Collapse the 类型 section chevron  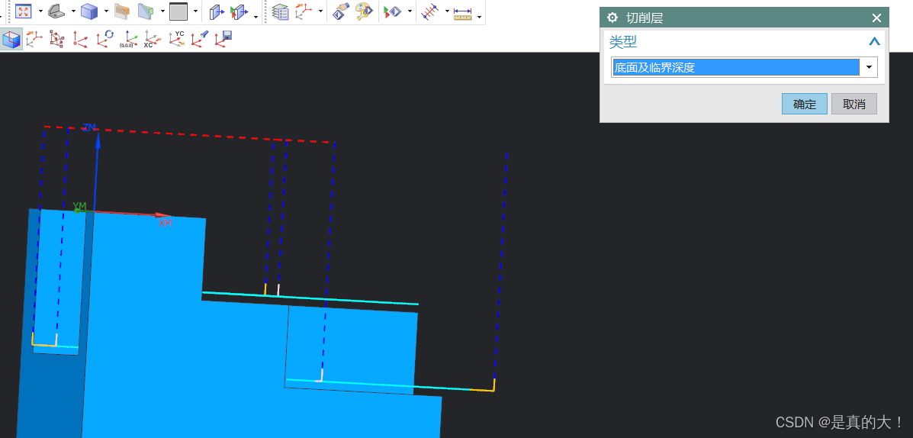[x=874, y=41]
